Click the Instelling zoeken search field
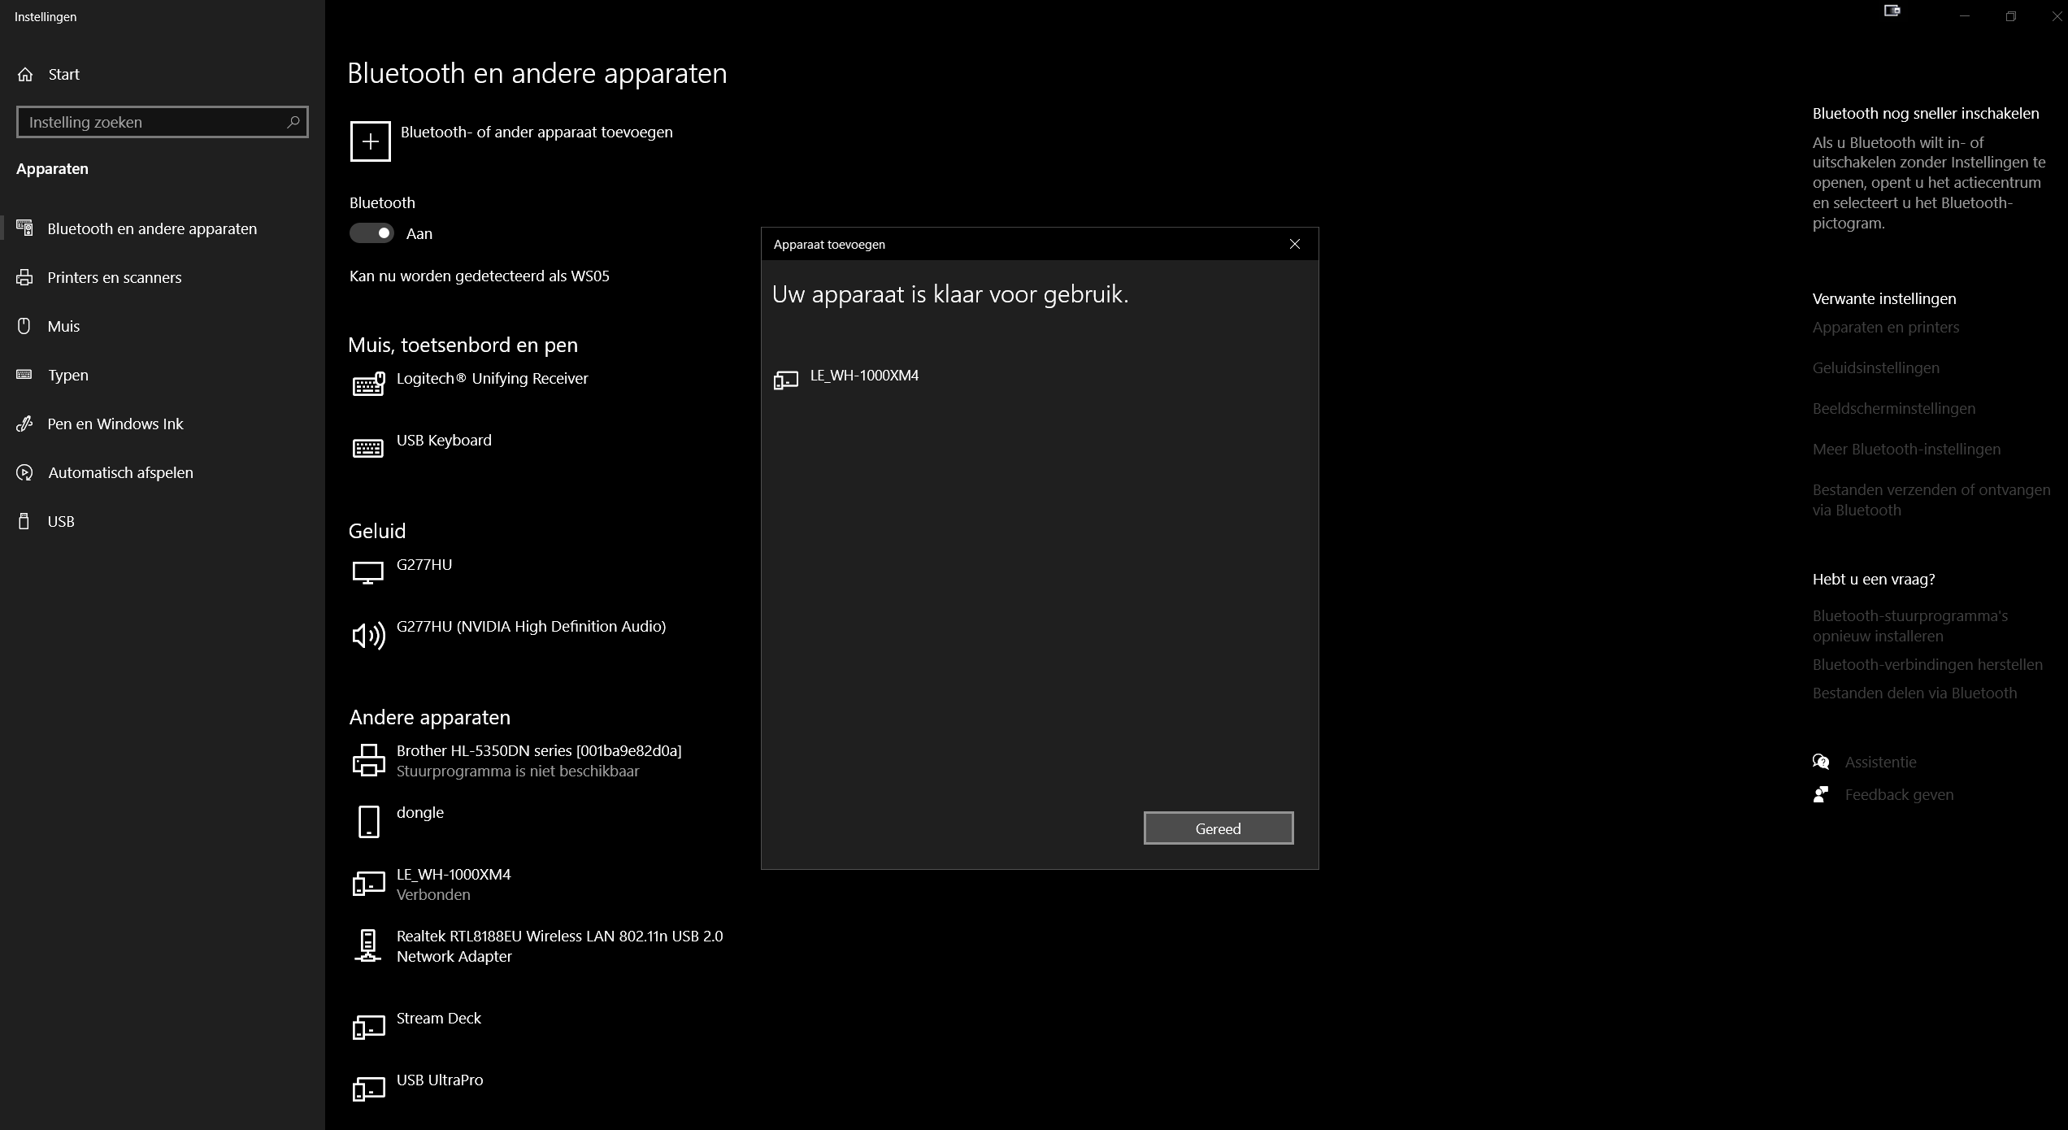The image size is (2068, 1130). [163, 122]
